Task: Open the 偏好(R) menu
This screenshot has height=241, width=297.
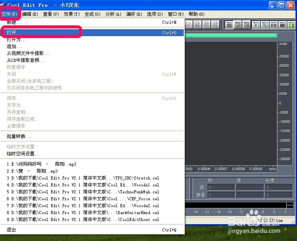Action: coord(134,14)
